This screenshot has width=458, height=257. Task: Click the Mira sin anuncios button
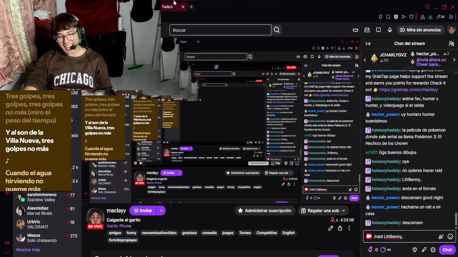(420, 30)
